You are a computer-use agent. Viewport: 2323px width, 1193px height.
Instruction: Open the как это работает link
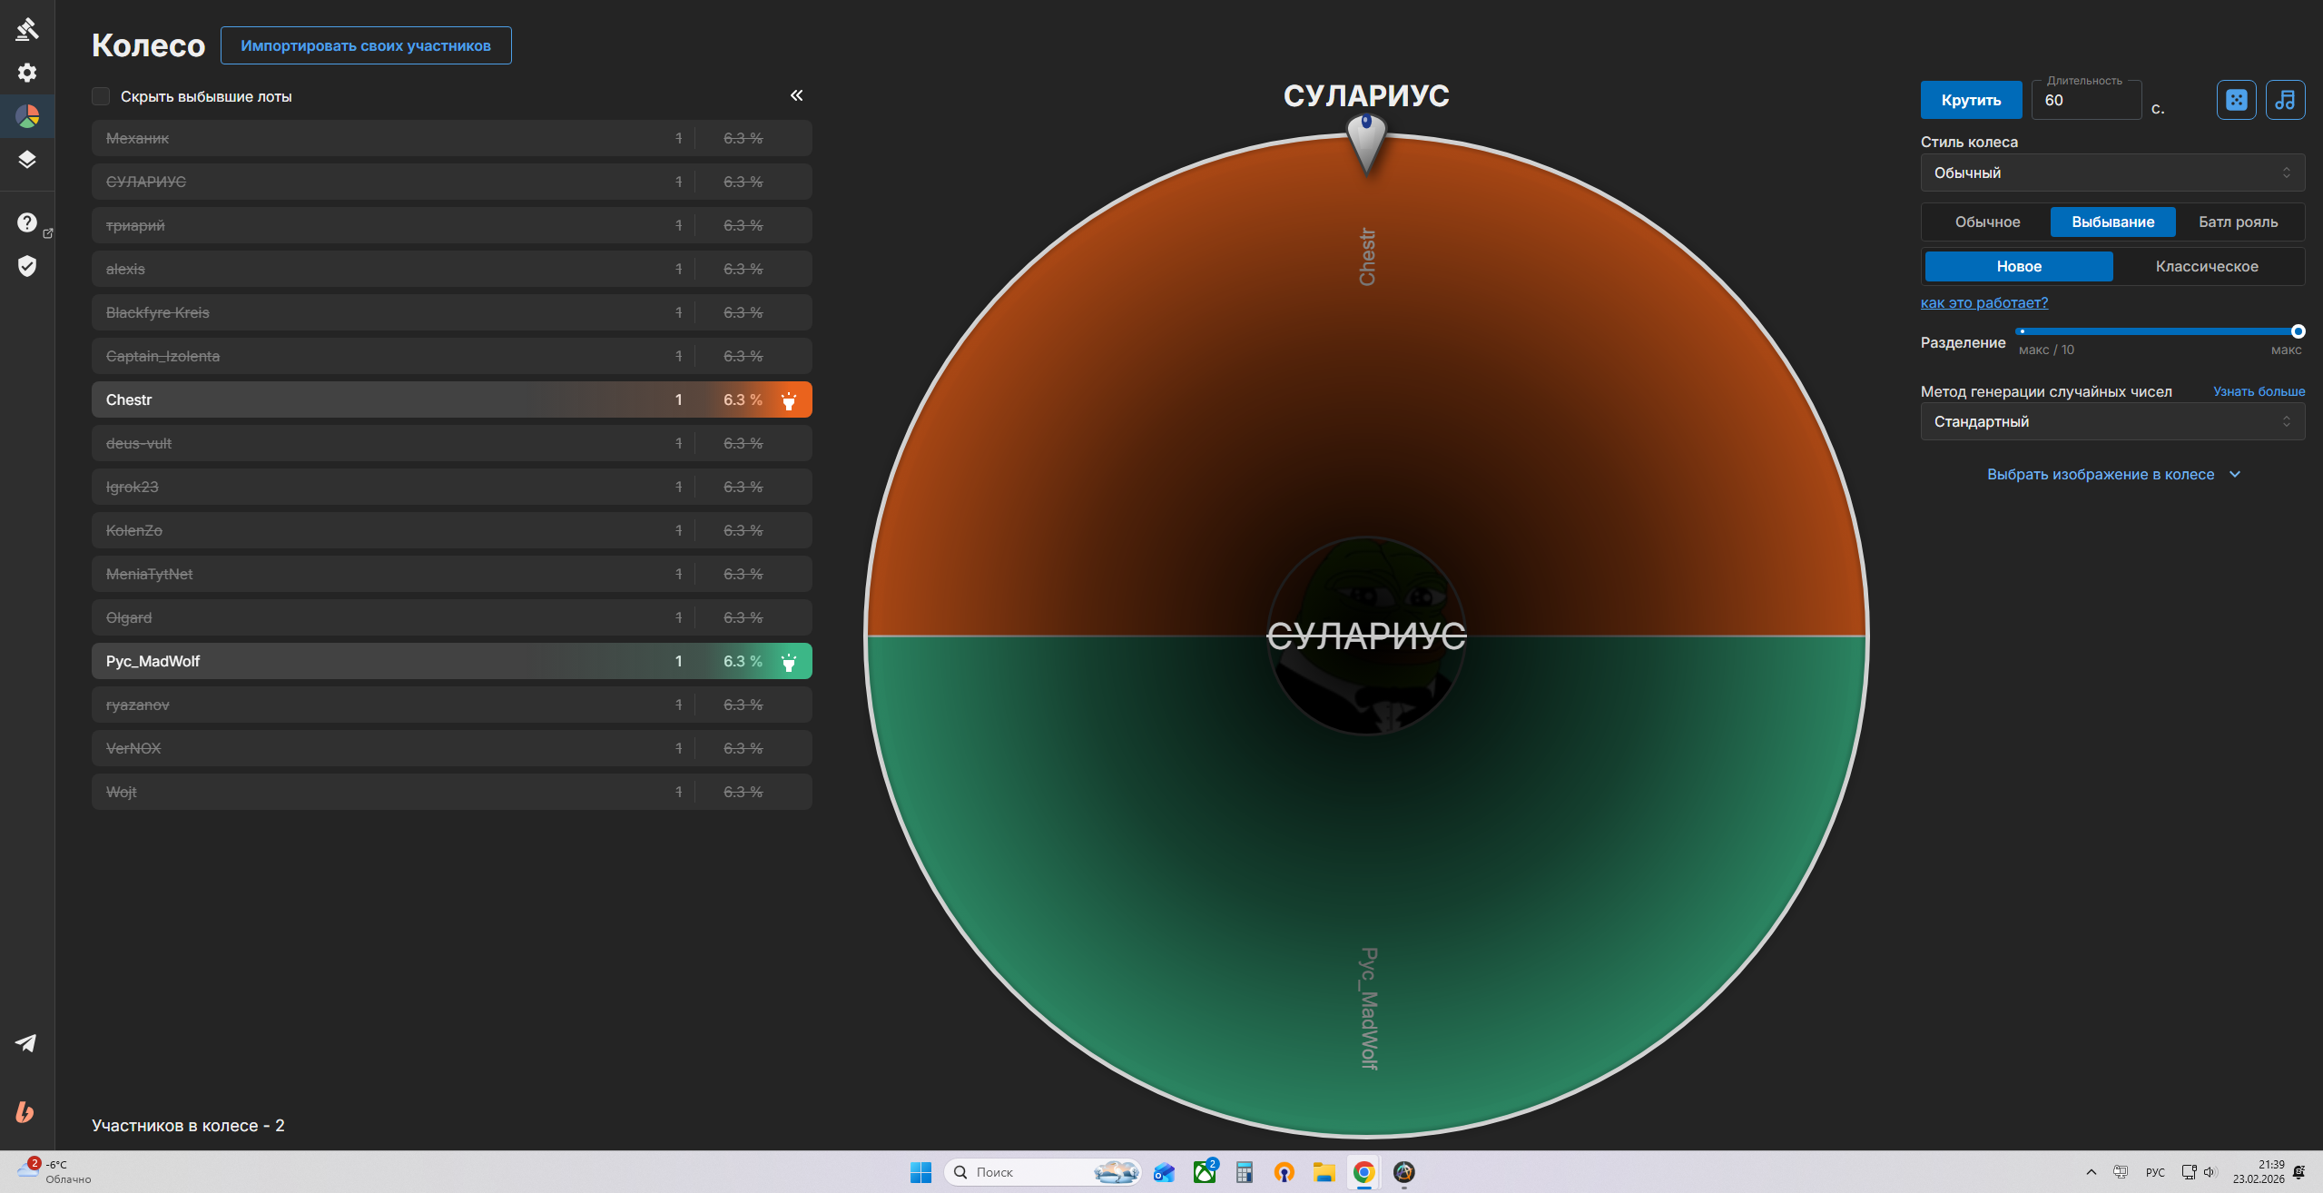1983,302
